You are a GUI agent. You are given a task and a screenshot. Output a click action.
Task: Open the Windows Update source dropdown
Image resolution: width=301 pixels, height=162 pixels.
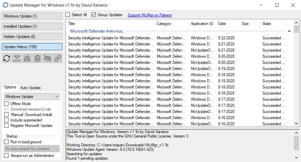(32, 97)
